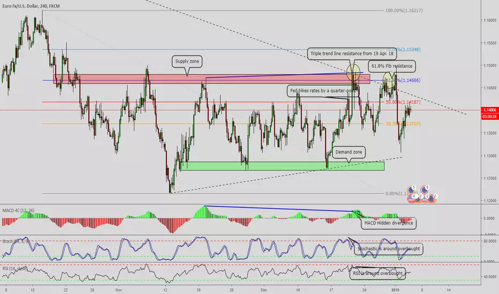This screenshot has height=294, width=499.
Task: Click the 'RSI (14, close)' indicator legend
Action: (x=14, y=268)
